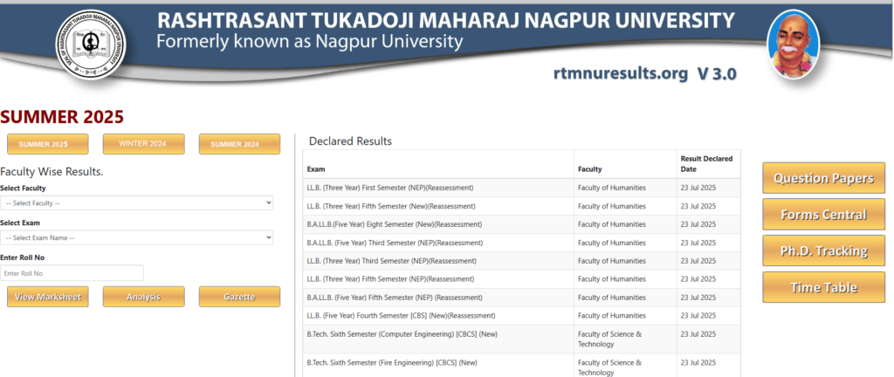The width and height of the screenshot is (894, 377).
Task: Open the Select Exam Name dropdown
Action: click(137, 237)
